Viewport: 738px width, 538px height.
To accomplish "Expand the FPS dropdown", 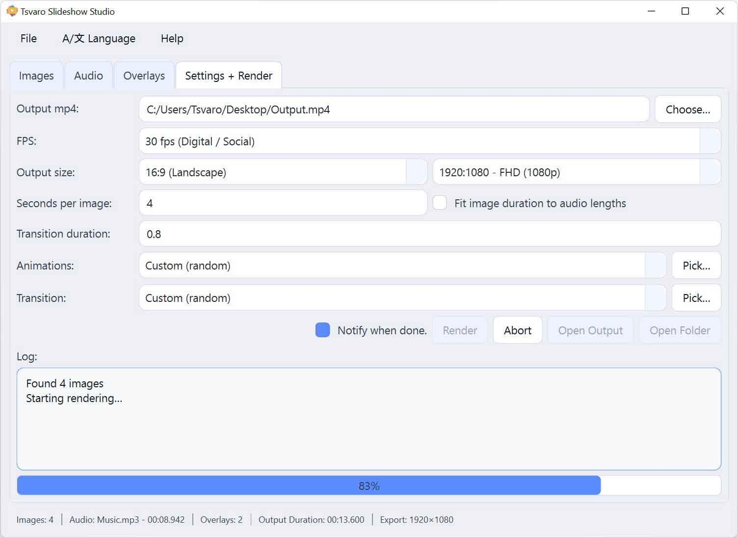I will (x=710, y=141).
